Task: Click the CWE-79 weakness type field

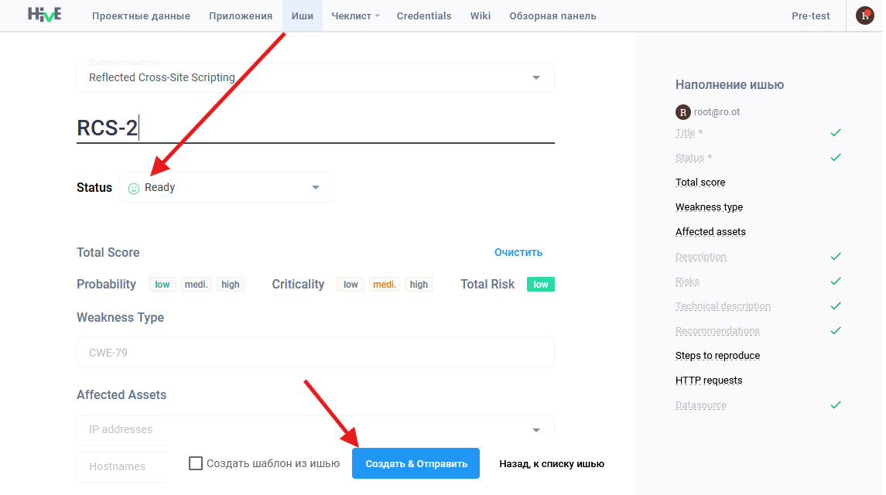Action: [x=315, y=353]
